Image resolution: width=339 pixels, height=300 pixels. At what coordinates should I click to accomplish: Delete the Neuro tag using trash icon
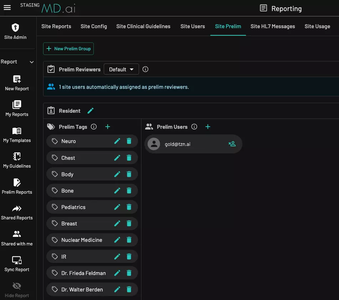click(129, 141)
